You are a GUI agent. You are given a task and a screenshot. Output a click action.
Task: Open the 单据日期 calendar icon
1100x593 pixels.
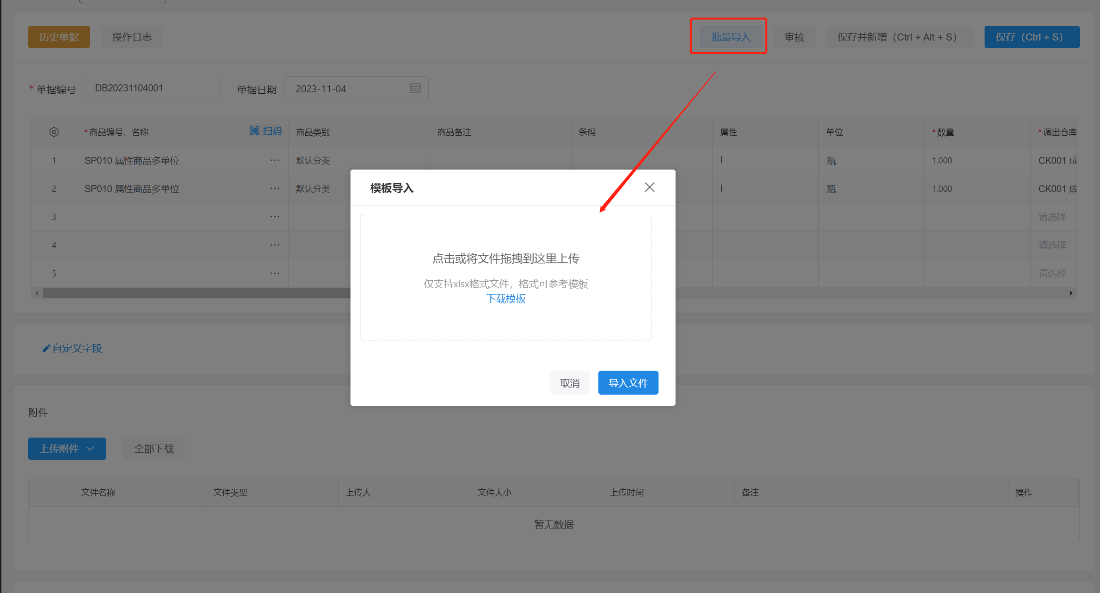pos(415,88)
